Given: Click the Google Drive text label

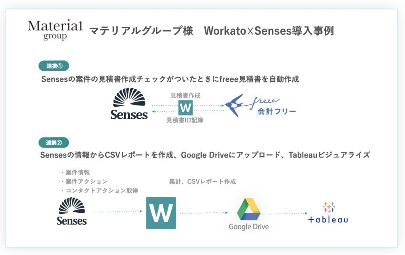Looking at the screenshot, I should (x=248, y=227).
